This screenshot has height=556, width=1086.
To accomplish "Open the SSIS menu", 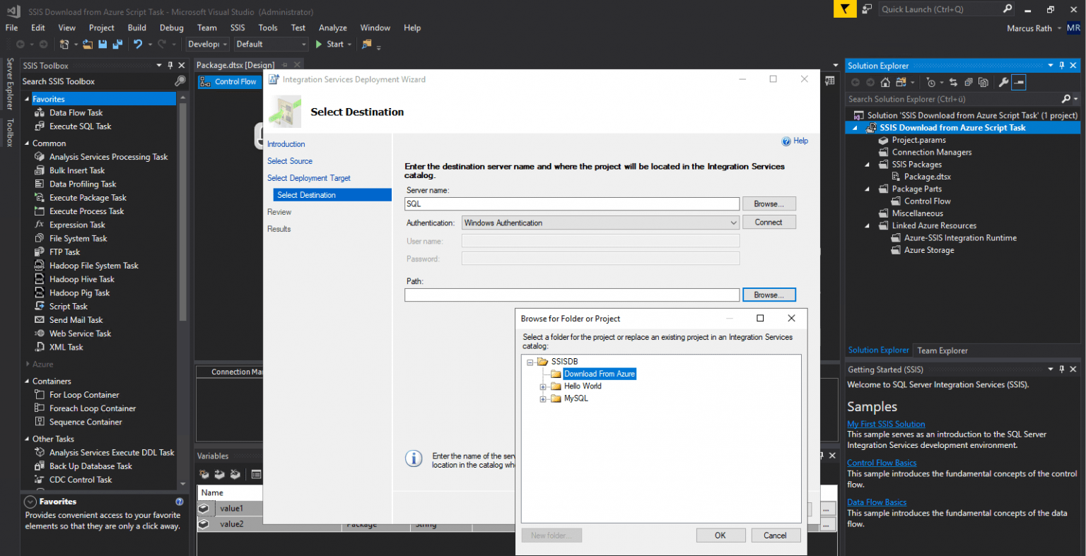I will pyautogui.click(x=238, y=28).
